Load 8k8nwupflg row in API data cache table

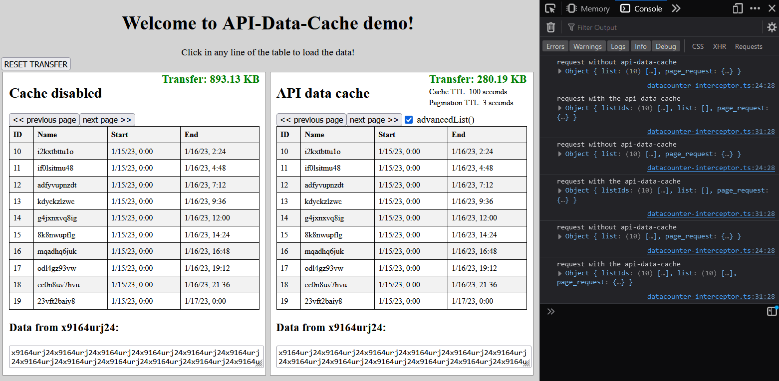[x=402, y=234]
